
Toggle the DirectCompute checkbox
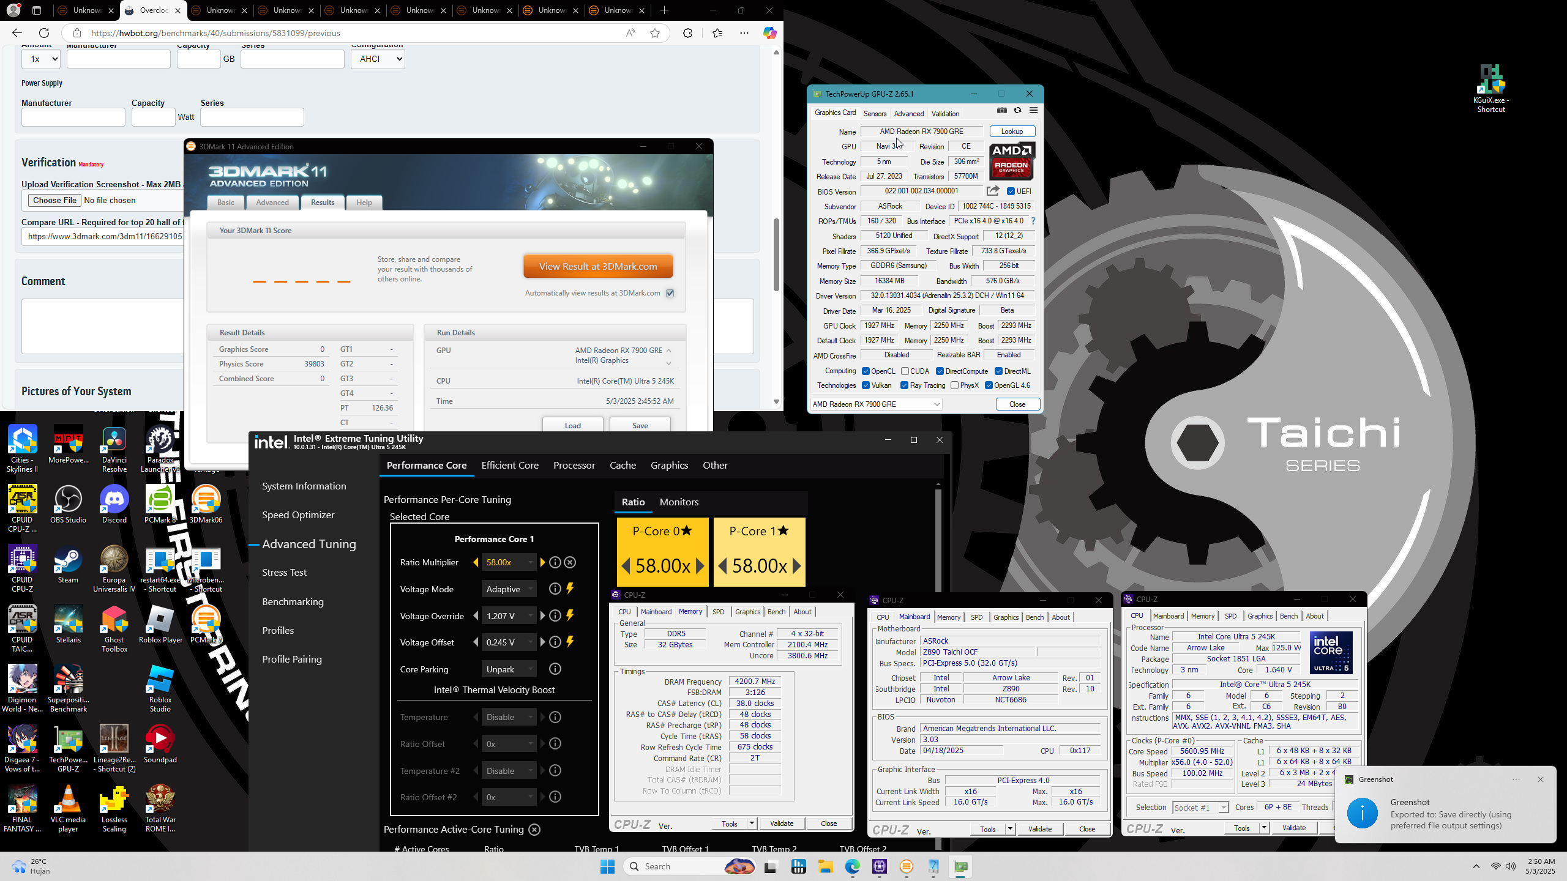click(940, 371)
